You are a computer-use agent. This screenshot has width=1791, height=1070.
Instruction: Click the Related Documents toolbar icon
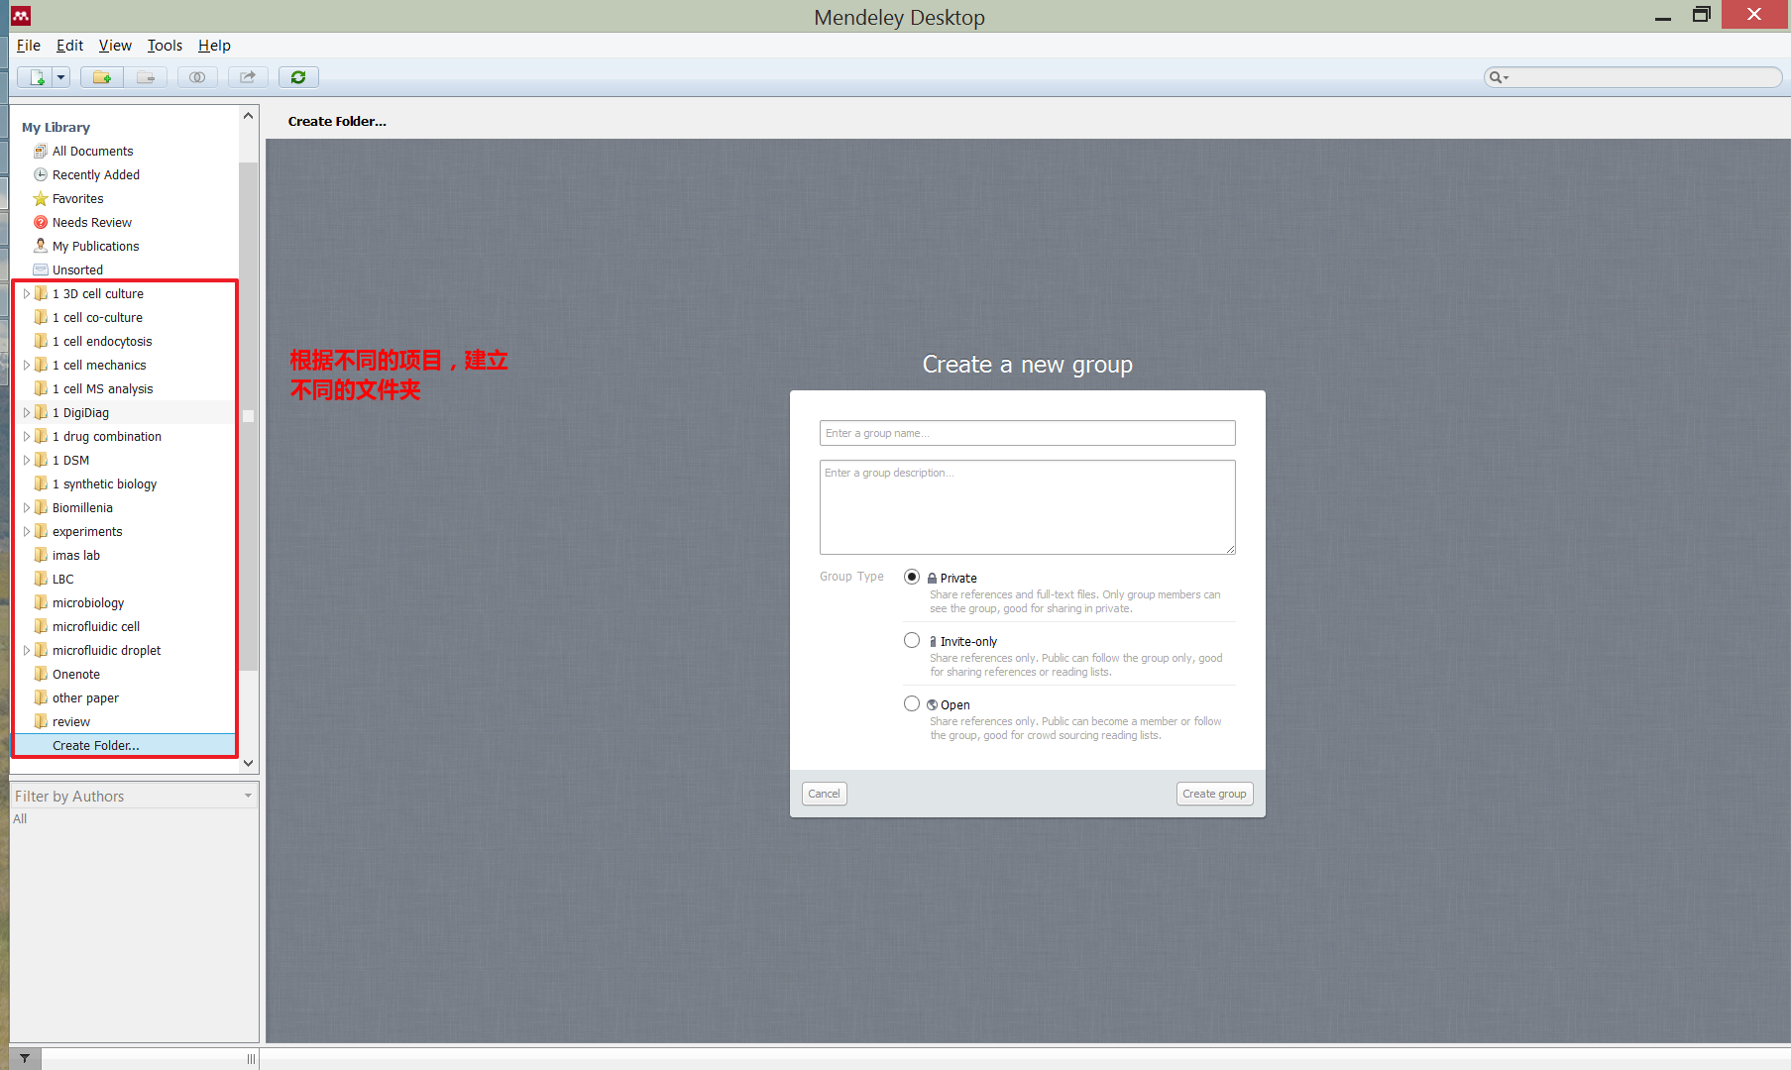(197, 77)
